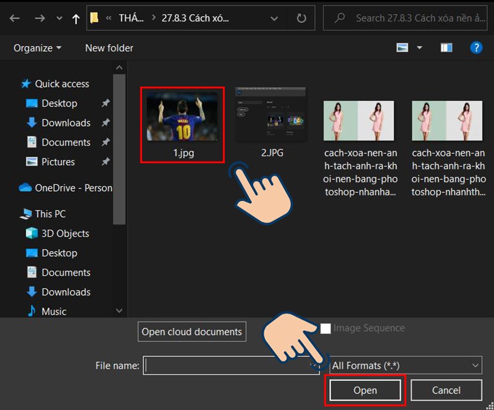
Task: Click New folder in toolbar
Action: tap(109, 48)
